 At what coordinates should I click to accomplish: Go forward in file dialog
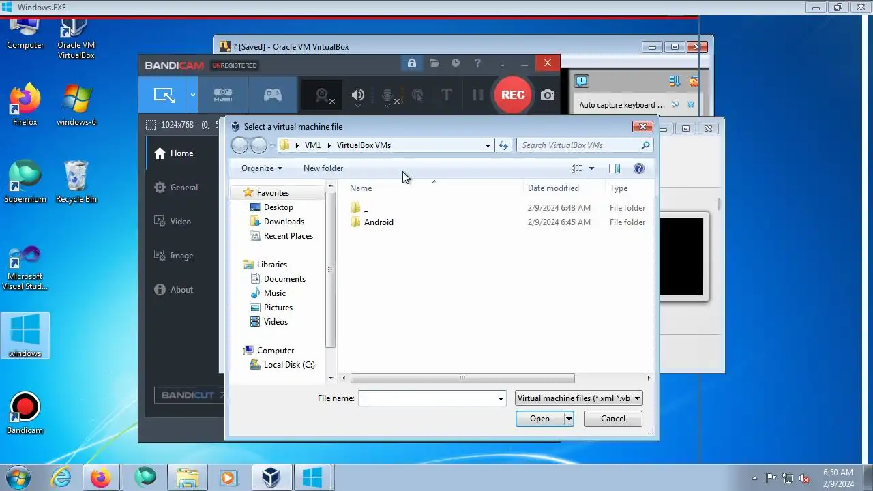click(x=258, y=145)
